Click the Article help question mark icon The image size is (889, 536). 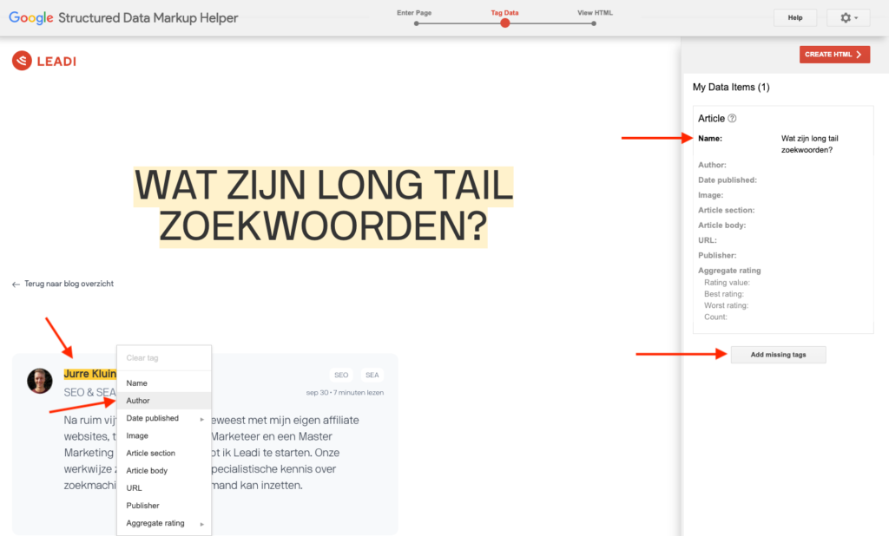tap(732, 119)
